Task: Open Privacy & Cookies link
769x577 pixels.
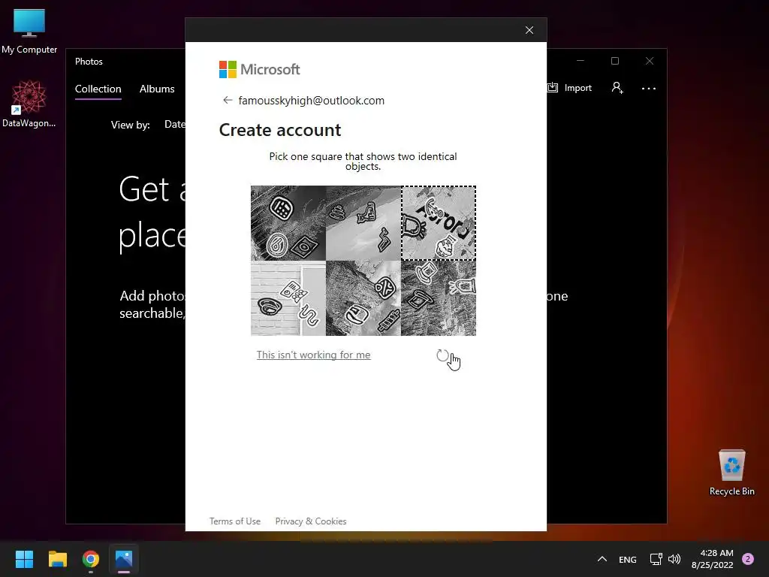Action: (x=311, y=521)
